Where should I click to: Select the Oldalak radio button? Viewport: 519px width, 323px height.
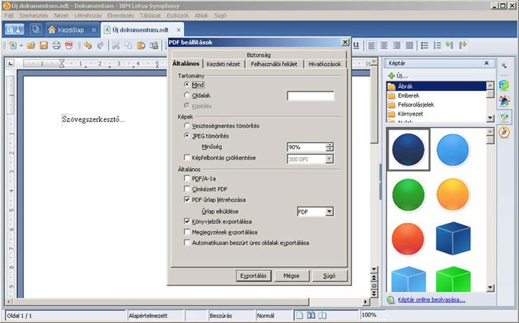(187, 95)
